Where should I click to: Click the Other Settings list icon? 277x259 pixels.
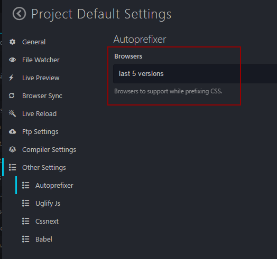12,167
